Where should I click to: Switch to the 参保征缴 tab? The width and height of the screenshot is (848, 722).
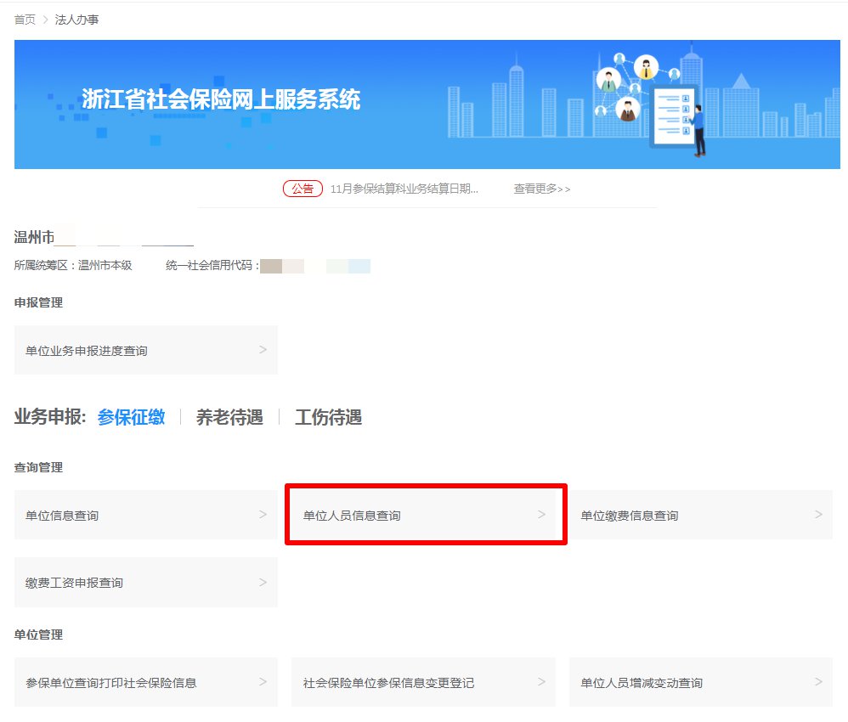(131, 417)
